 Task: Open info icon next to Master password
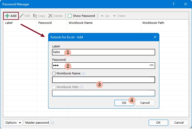coord(52,123)
